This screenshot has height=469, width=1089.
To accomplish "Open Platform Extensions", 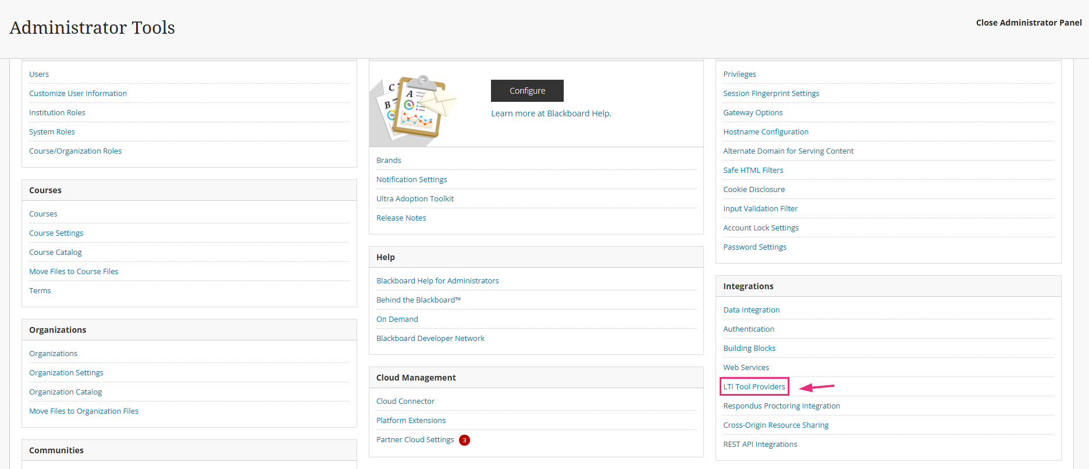I will [x=411, y=421].
